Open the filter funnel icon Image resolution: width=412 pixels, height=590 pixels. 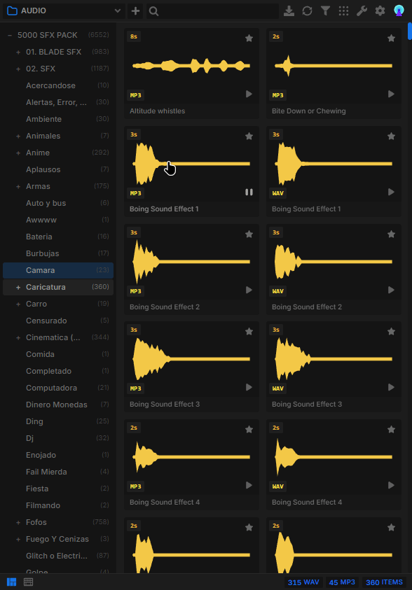click(325, 11)
